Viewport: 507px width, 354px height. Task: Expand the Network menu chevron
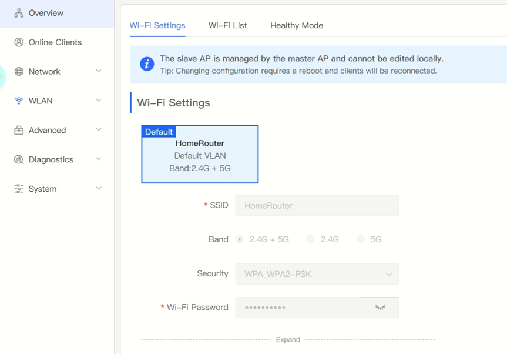click(99, 71)
